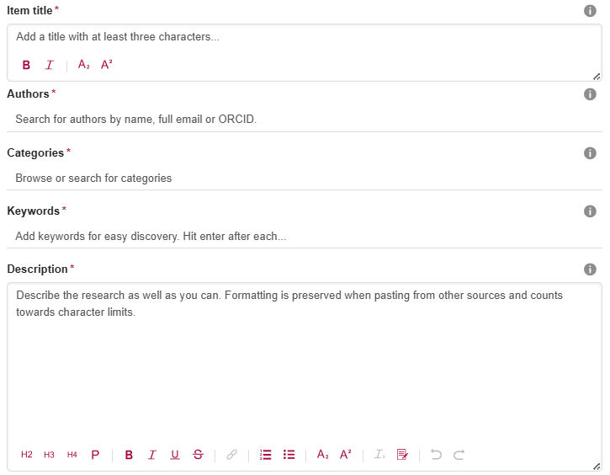Toggle strikethrough in the Description editor
The image size is (610, 475).
(x=198, y=455)
